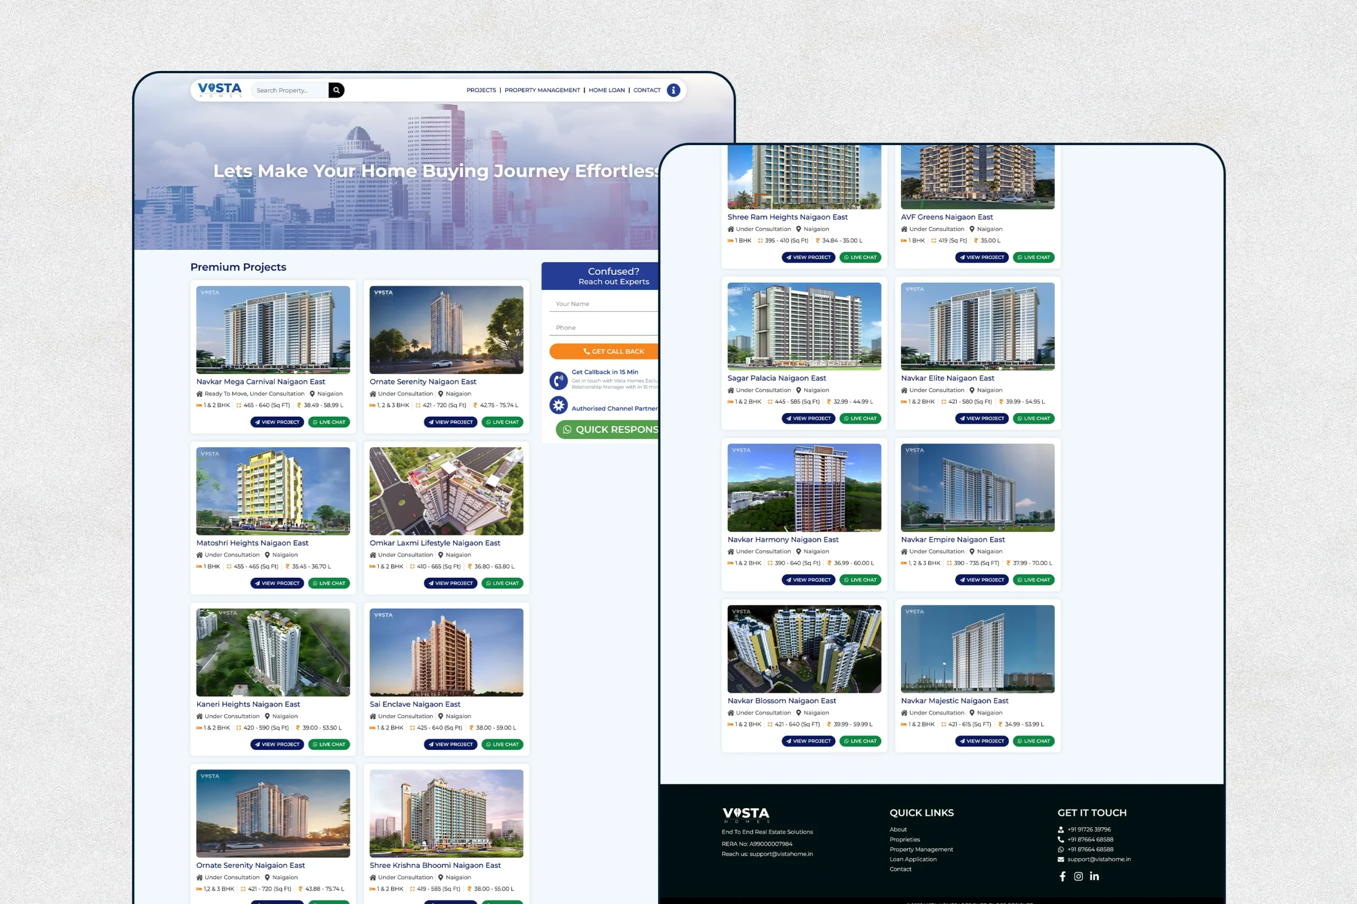The width and height of the screenshot is (1357, 904).
Task: Click the Vista logo in the header
Action: (x=220, y=89)
